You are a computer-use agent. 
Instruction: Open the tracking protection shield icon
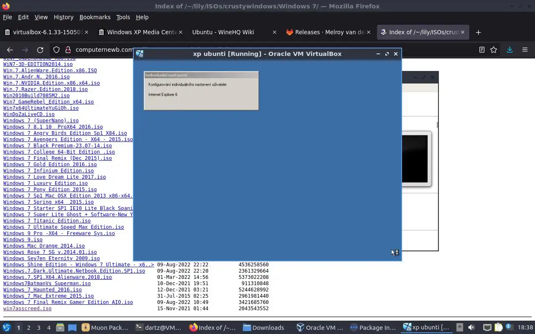tap(57, 50)
